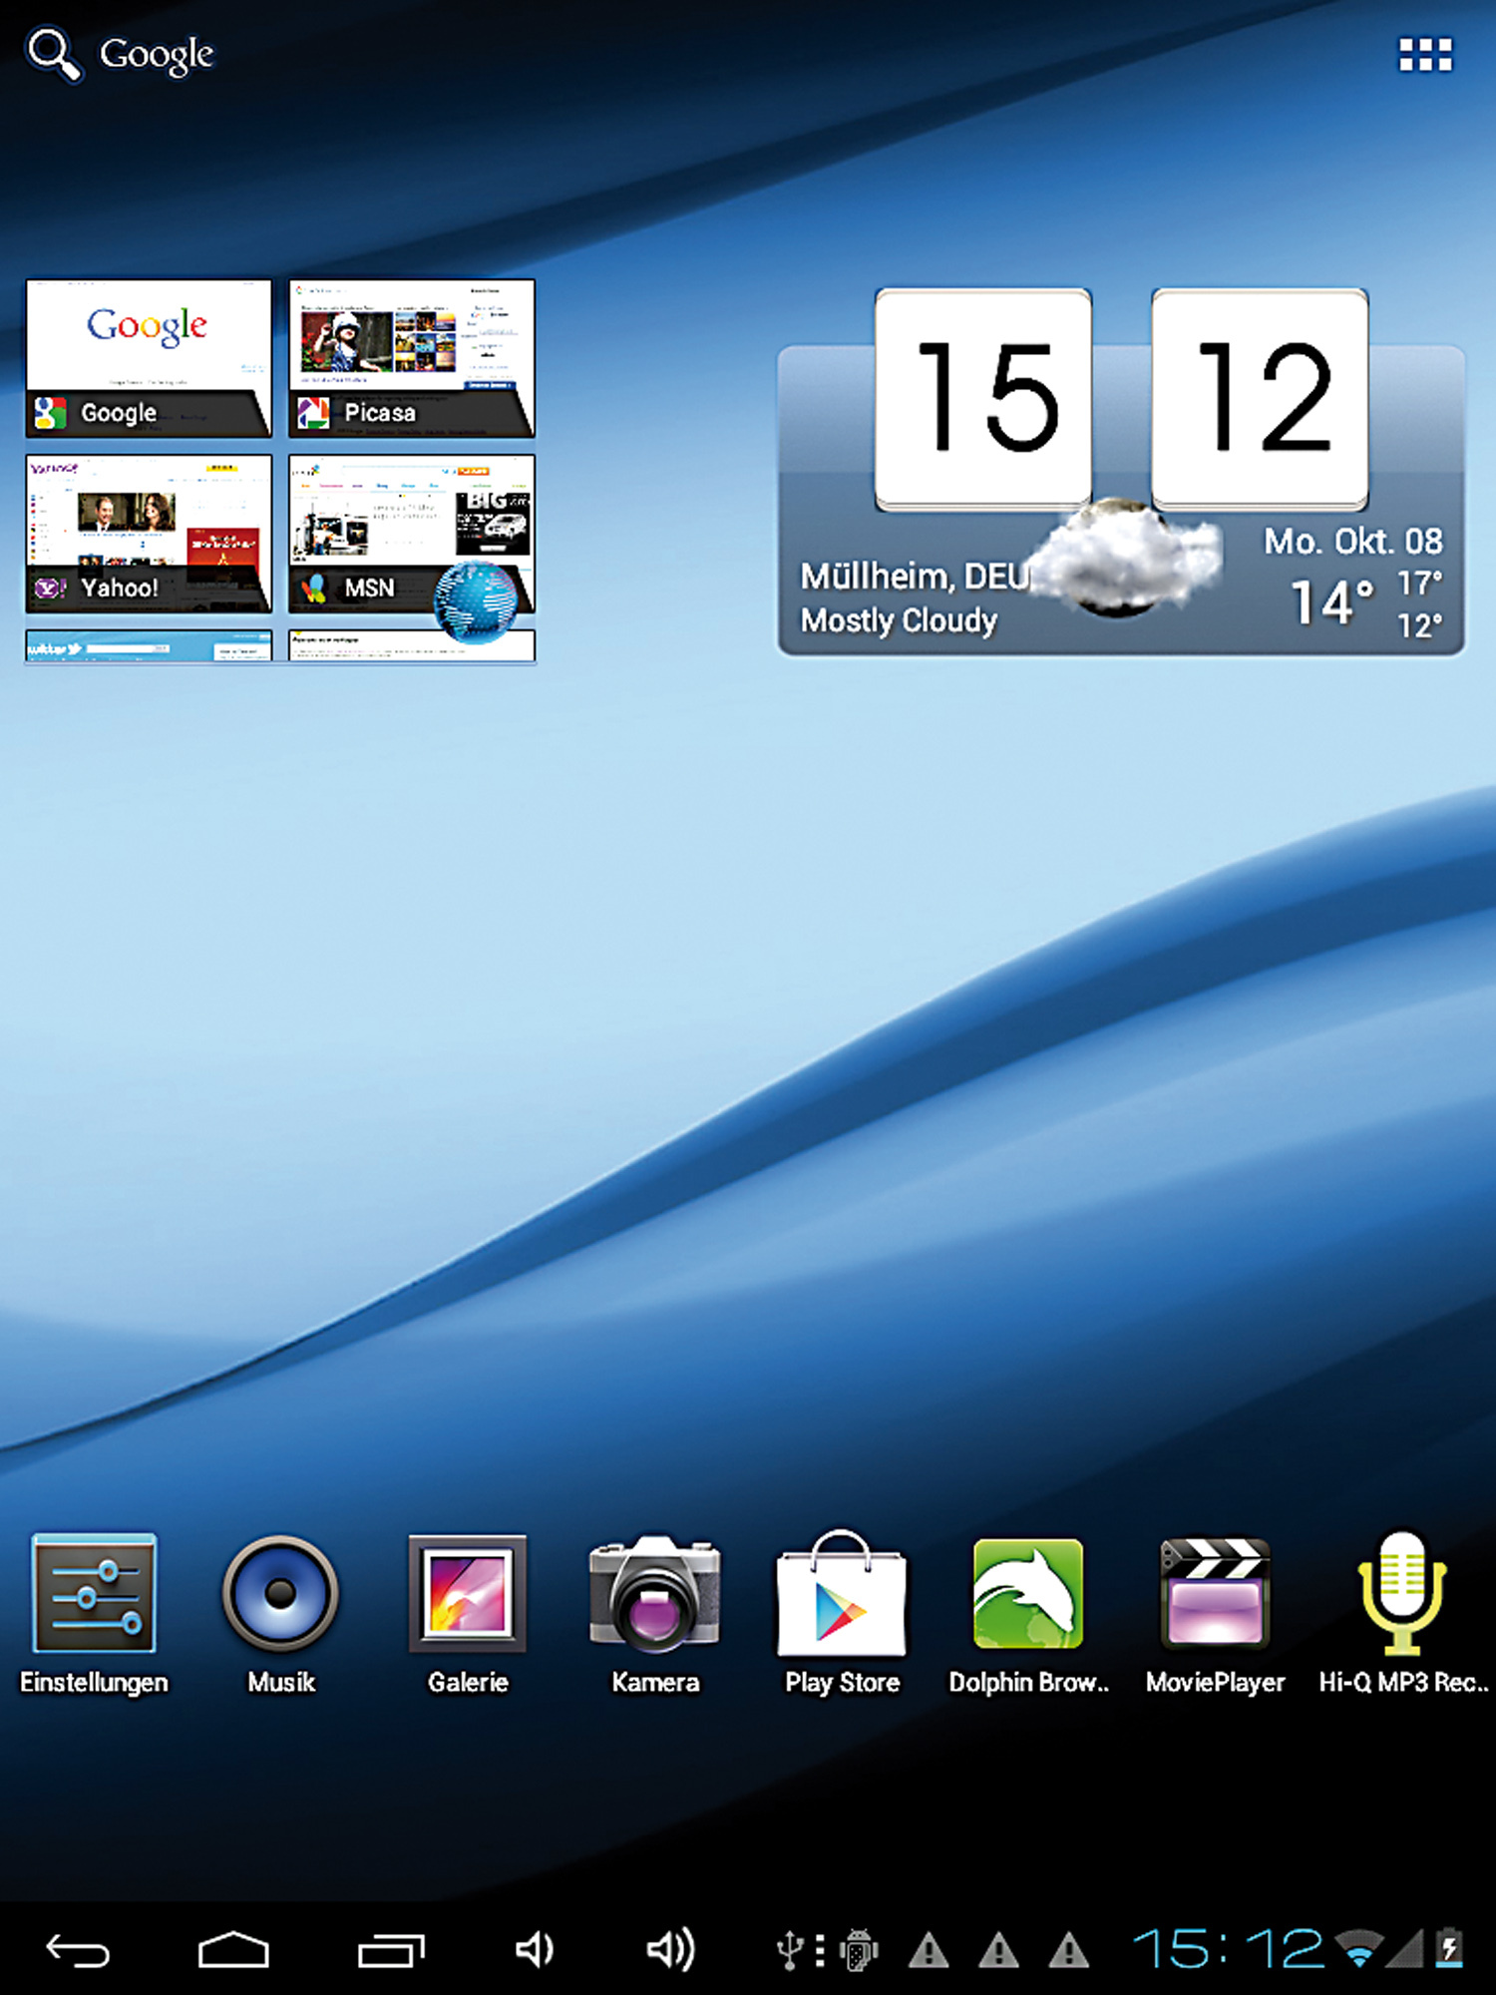This screenshot has width=1496, height=1995.
Task: Open the Einstellungen settings app
Action: (x=94, y=1596)
